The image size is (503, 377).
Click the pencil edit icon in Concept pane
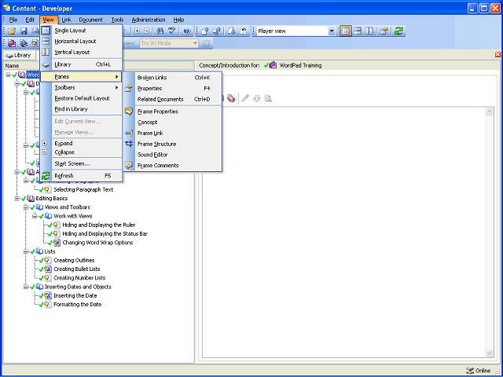[x=245, y=98]
